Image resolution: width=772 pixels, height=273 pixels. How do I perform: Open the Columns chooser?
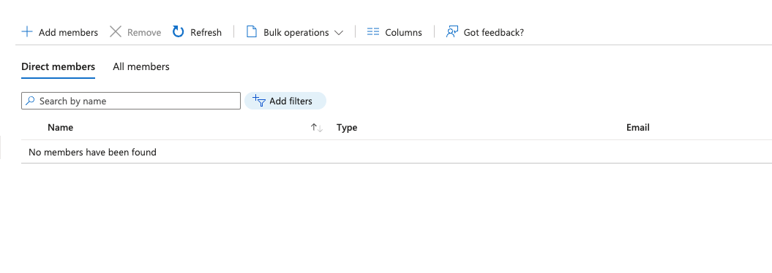[x=394, y=32]
